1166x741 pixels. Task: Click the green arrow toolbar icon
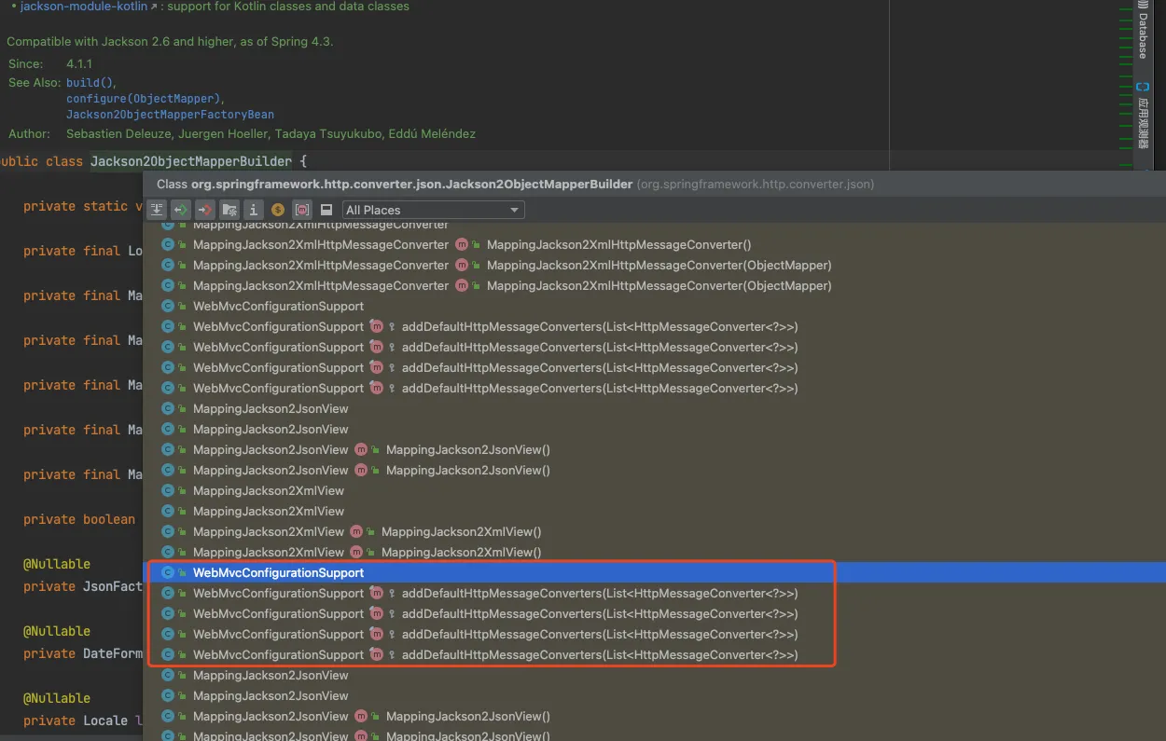pos(181,210)
